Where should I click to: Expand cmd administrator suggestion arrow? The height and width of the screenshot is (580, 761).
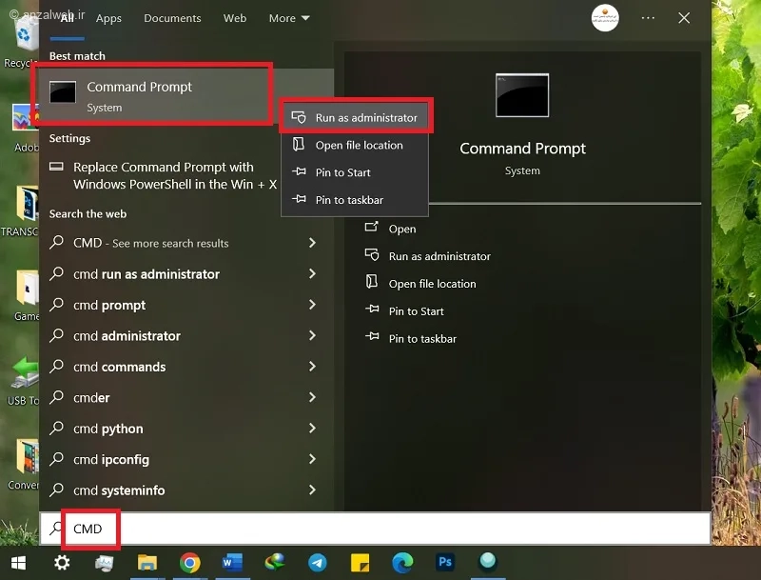point(313,335)
